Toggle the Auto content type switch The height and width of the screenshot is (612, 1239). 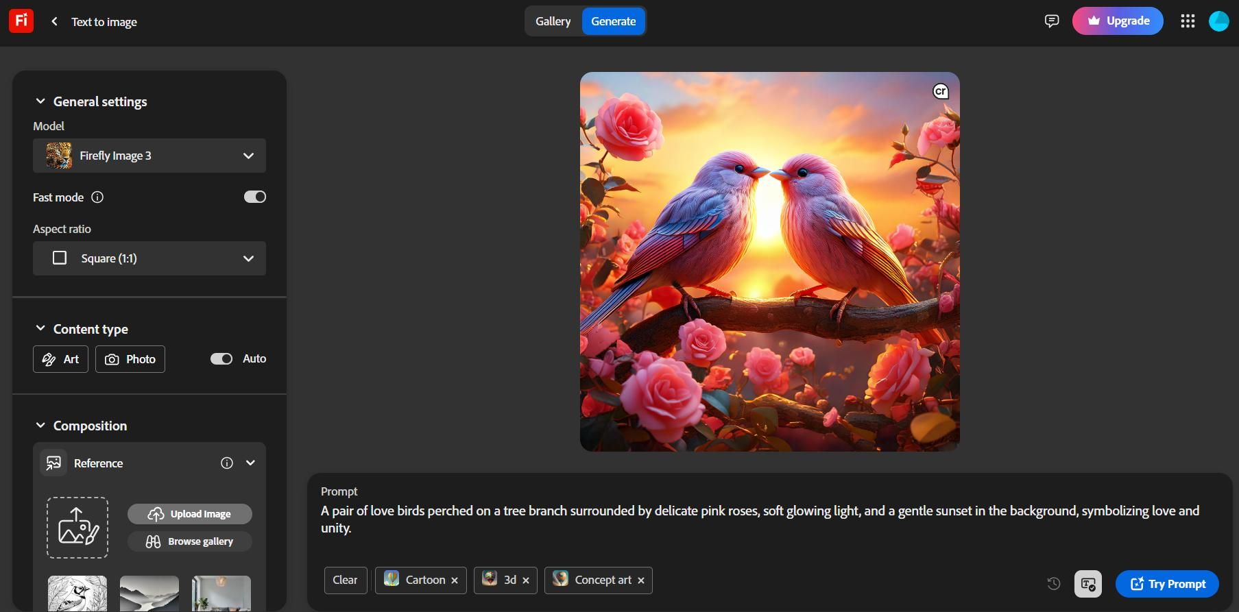221,359
